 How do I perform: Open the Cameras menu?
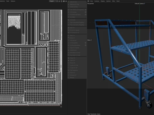tap(97, 1)
